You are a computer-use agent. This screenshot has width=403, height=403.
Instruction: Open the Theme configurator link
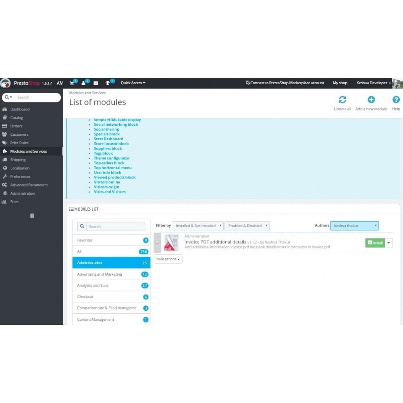112,158
